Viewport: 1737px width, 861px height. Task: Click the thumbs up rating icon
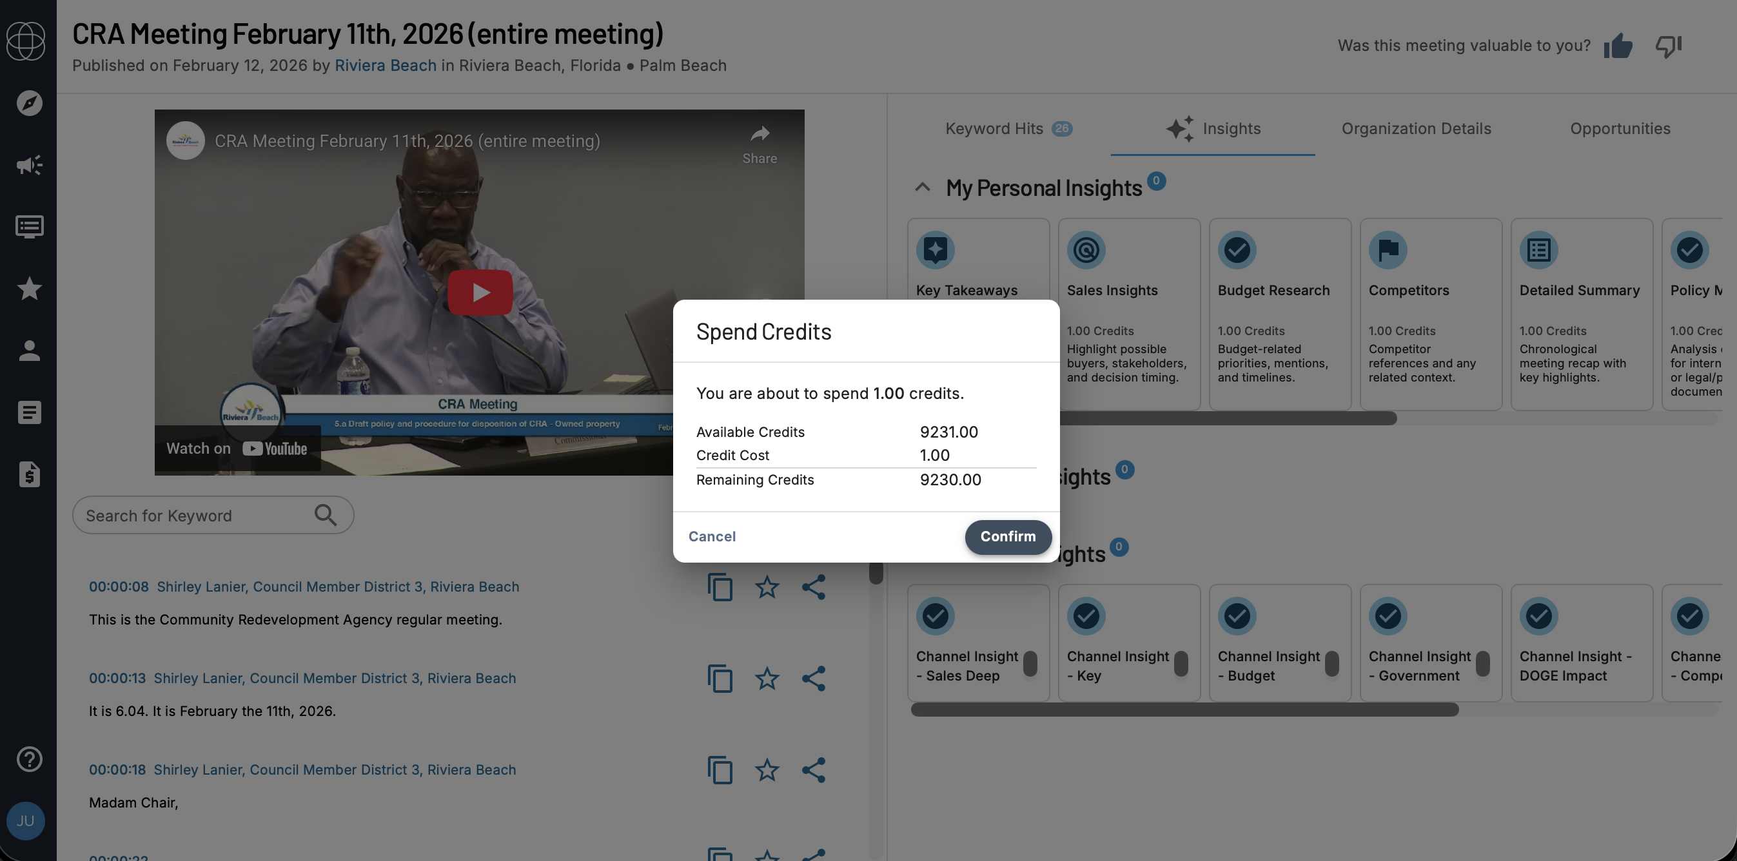[1618, 46]
